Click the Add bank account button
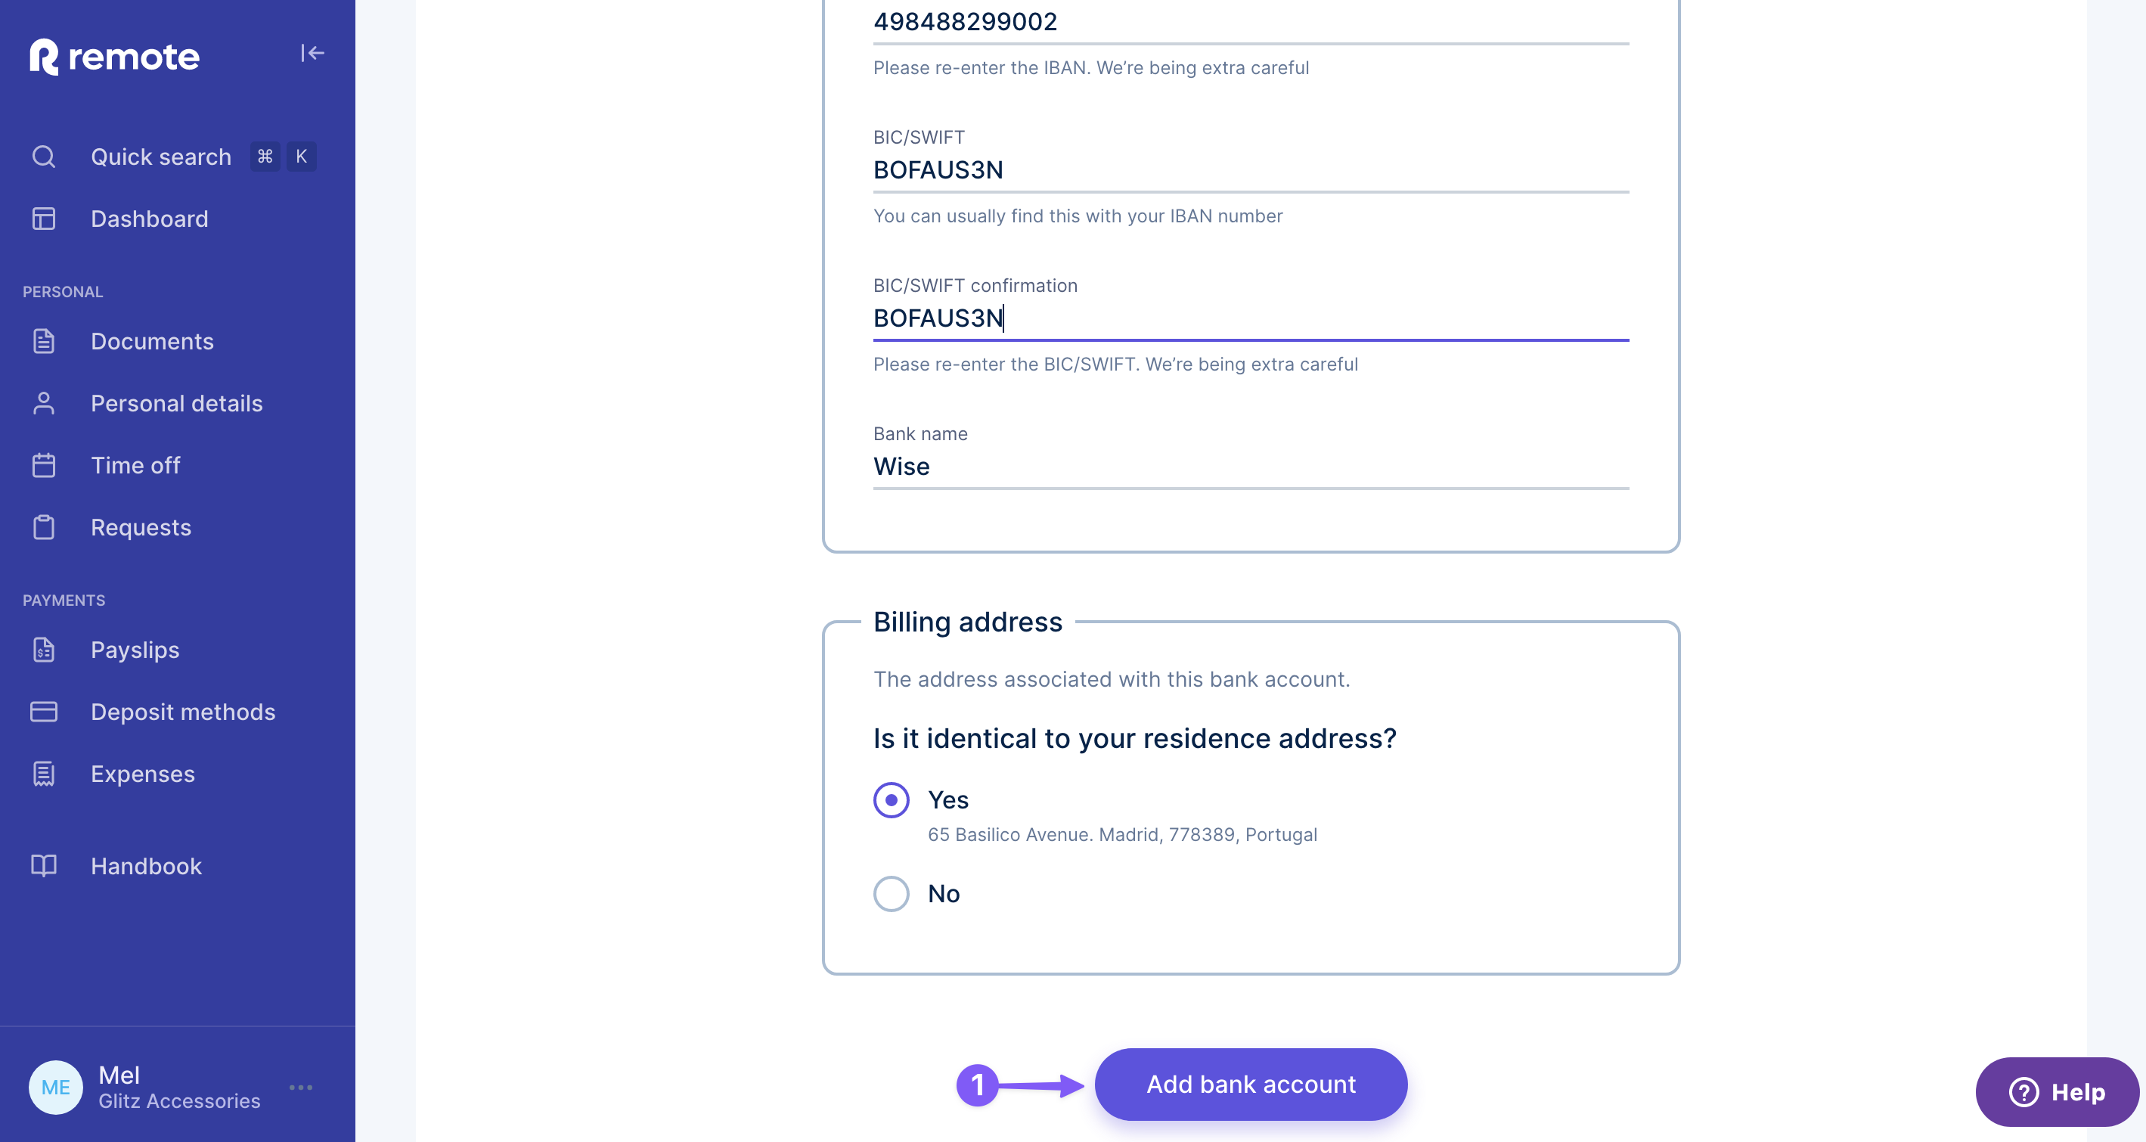2146x1142 pixels. click(x=1250, y=1084)
